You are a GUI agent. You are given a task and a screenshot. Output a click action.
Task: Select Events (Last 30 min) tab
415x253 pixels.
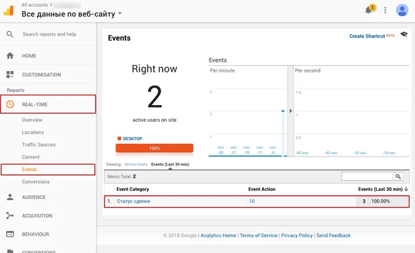(170, 164)
